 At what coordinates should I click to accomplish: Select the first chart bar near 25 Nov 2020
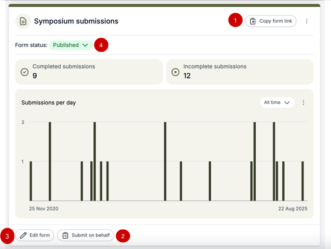tap(31, 181)
